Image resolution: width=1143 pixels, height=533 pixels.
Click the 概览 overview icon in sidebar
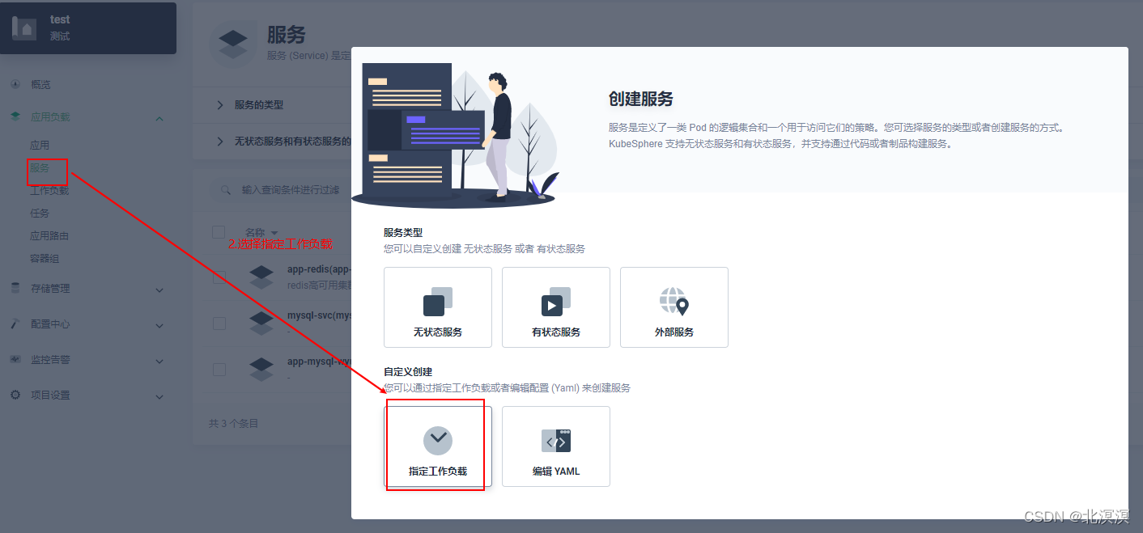[x=15, y=84]
